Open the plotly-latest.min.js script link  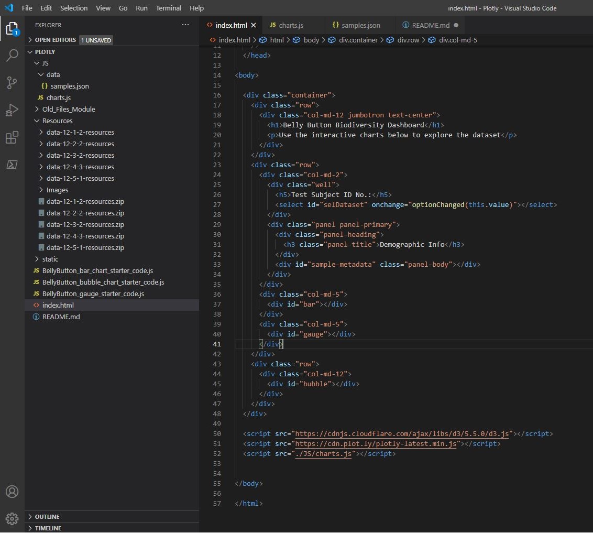tap(377, 444)
